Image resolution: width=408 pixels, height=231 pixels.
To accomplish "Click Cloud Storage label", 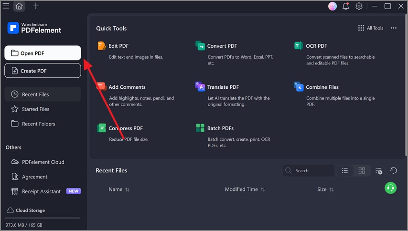I will pos(30,210).
